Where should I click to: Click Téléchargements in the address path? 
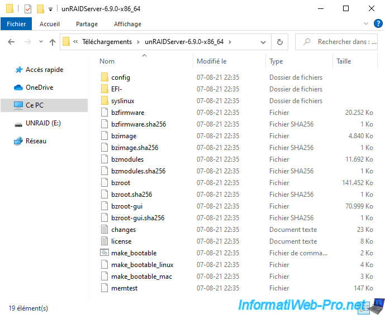pyautogui.click(x=107, y=42)
